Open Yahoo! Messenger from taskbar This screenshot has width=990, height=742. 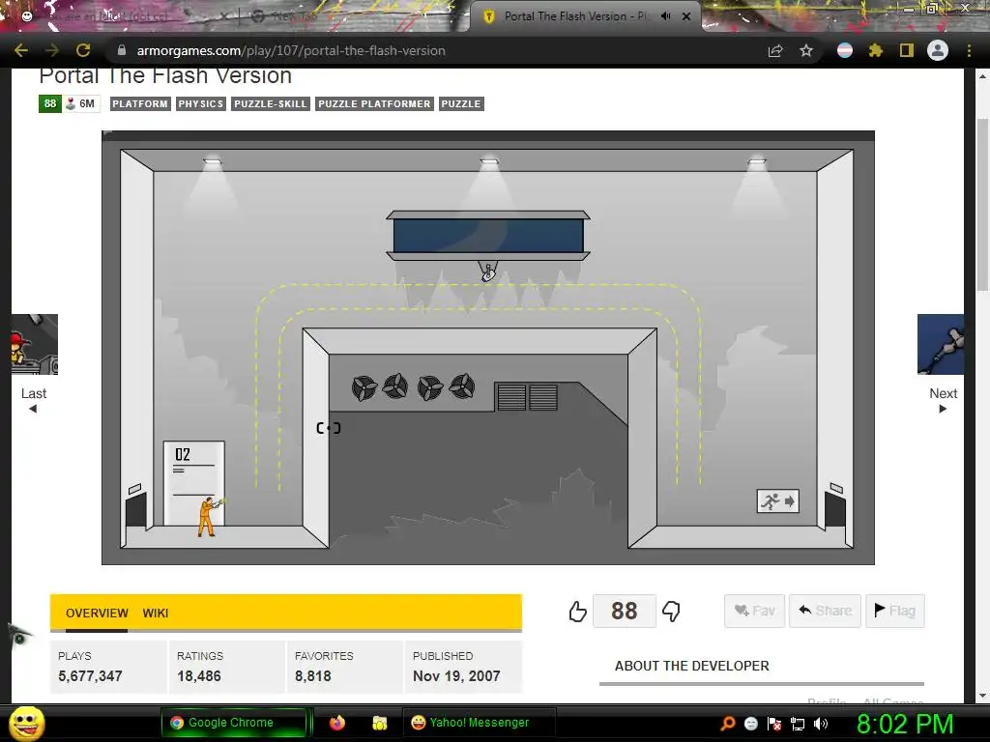pos(478,723)
